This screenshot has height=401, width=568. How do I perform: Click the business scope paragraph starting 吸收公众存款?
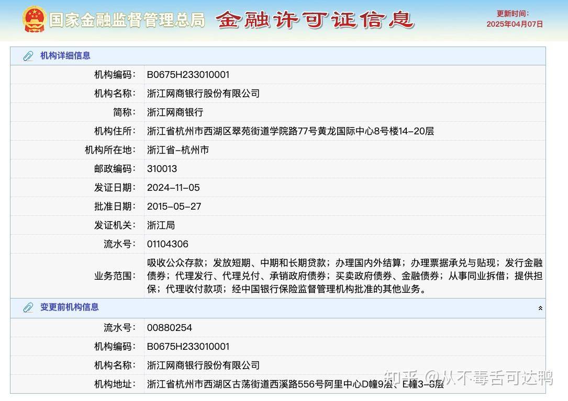coord(344,276)
